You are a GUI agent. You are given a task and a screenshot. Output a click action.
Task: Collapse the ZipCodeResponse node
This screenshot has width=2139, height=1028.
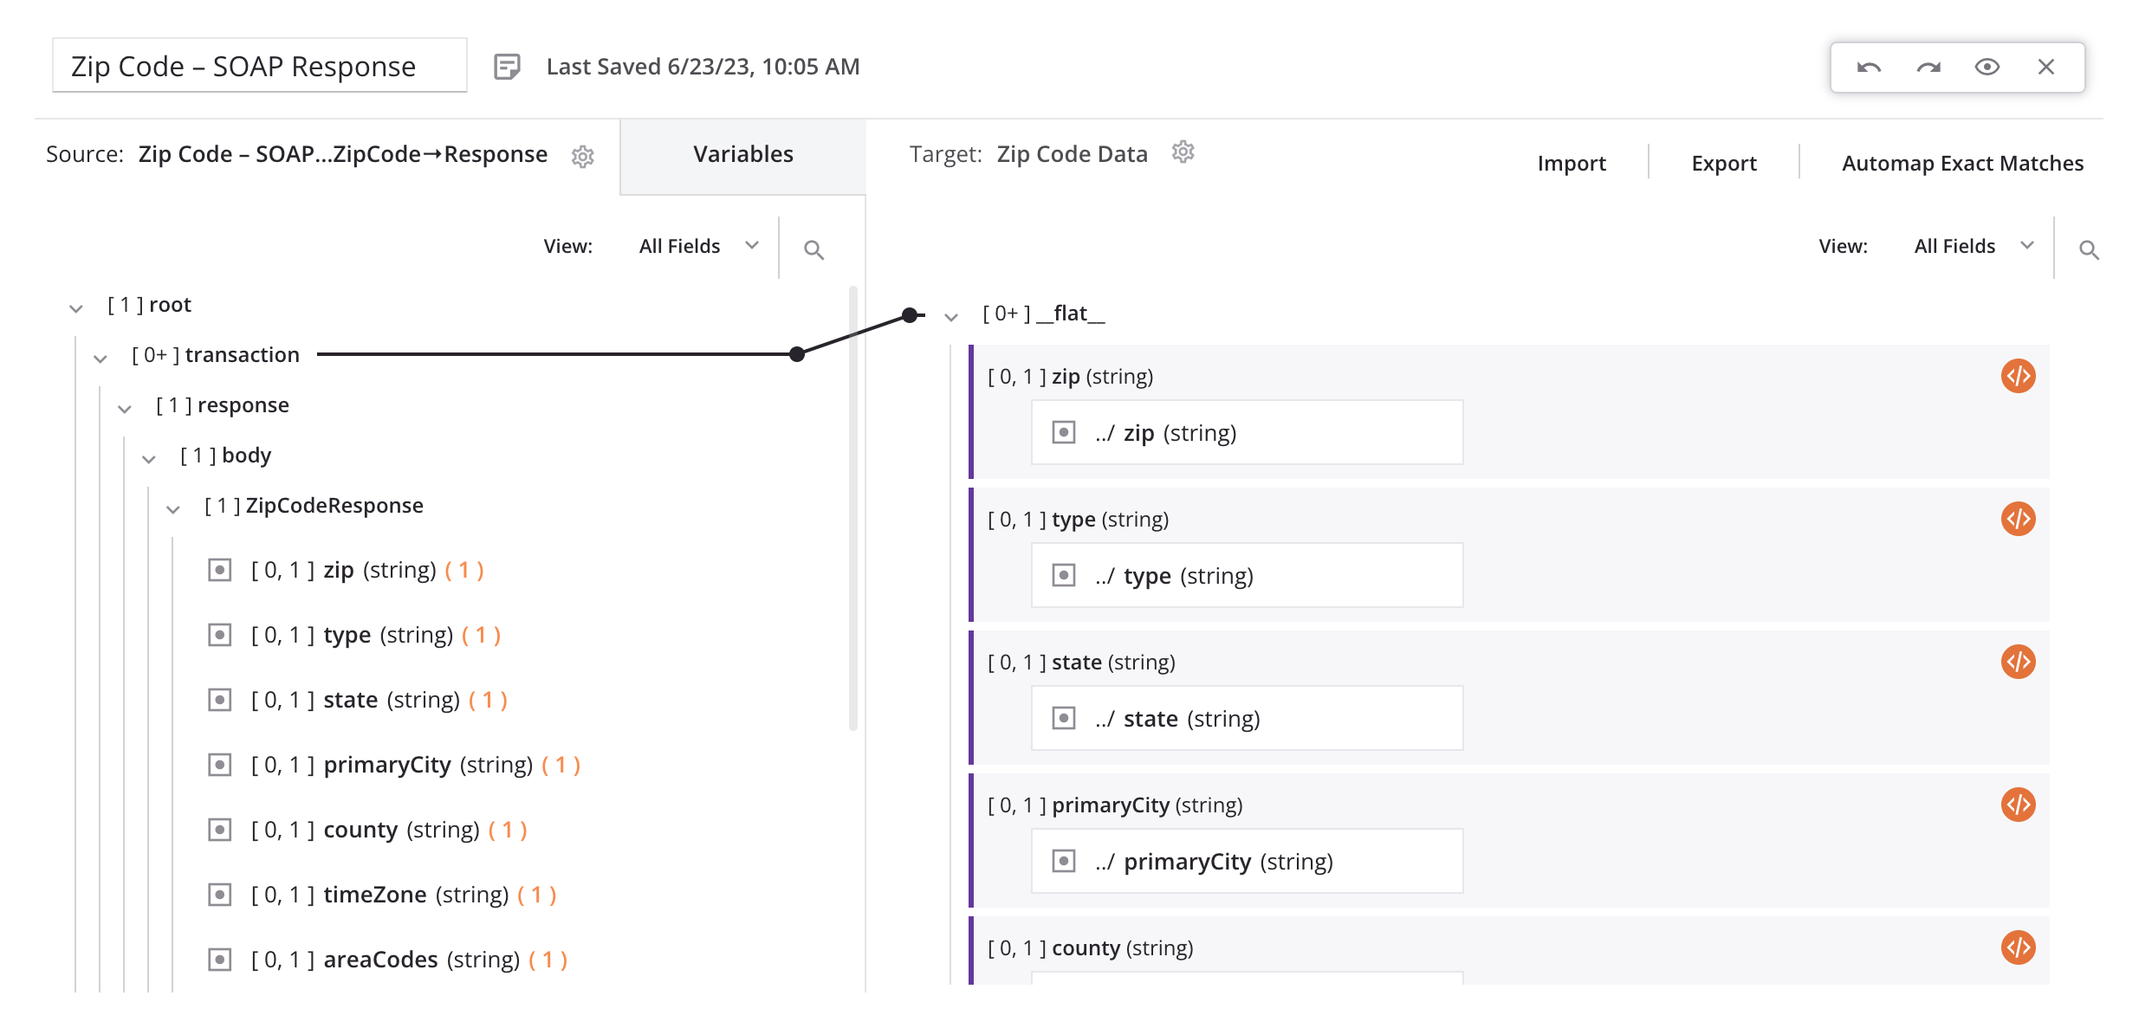point(173,508)
